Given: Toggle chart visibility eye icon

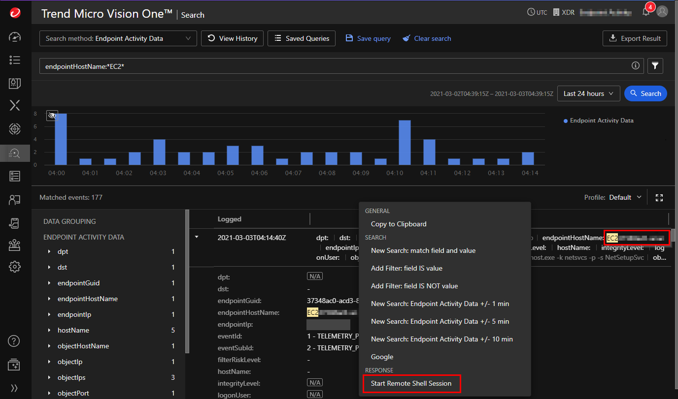Looking at the screenshot, I should pyautogui.click(x=52, y=116).
